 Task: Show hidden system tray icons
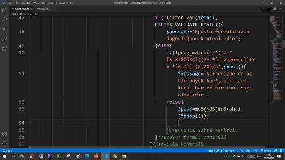pos(225,156)
